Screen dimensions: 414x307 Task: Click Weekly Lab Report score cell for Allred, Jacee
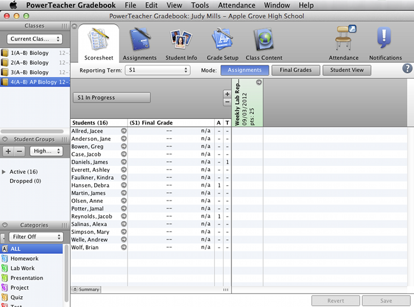[x=247, y=131]
